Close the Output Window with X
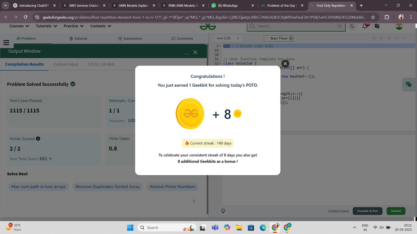The height and width of the screenshot is (234, 417). [195, 52]
